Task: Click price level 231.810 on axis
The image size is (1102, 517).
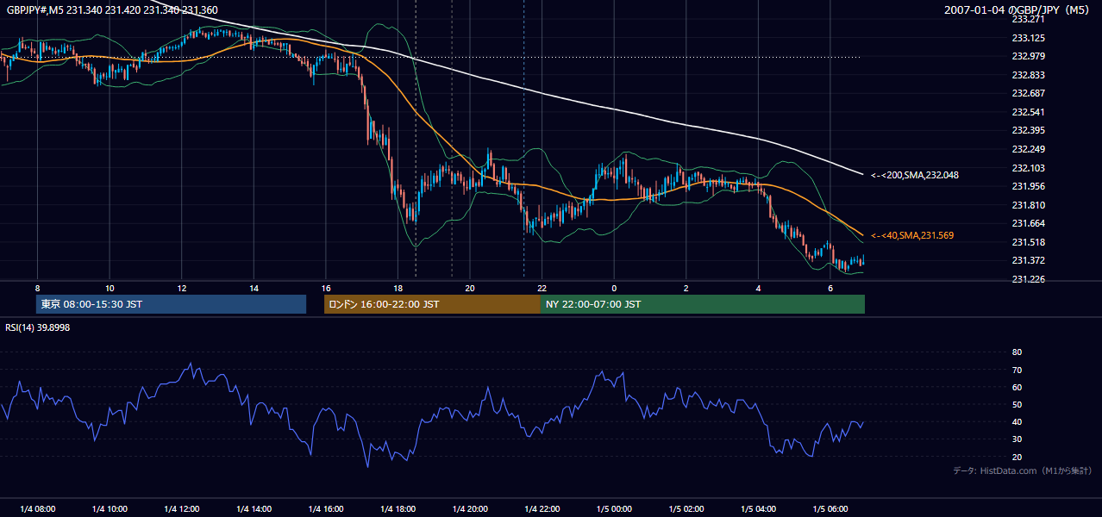Action: [x=1028, y=205]
